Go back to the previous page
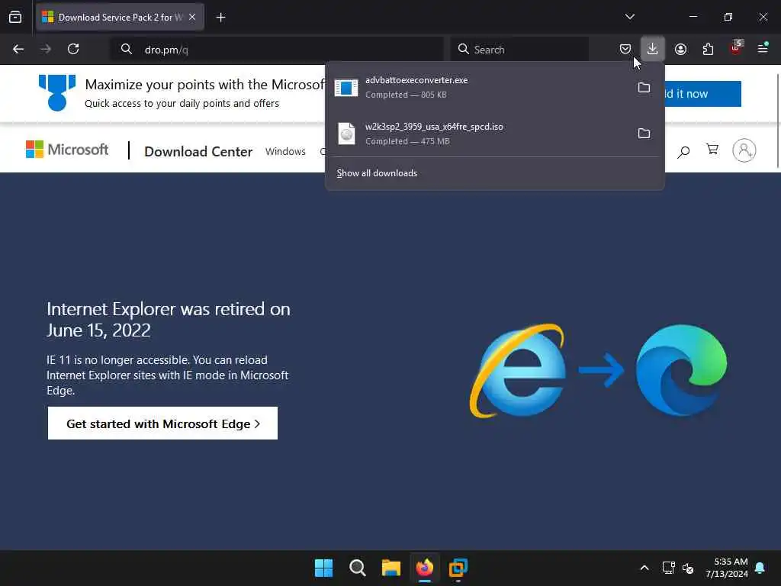The image size is (781, 586). (x=18, y=49)
